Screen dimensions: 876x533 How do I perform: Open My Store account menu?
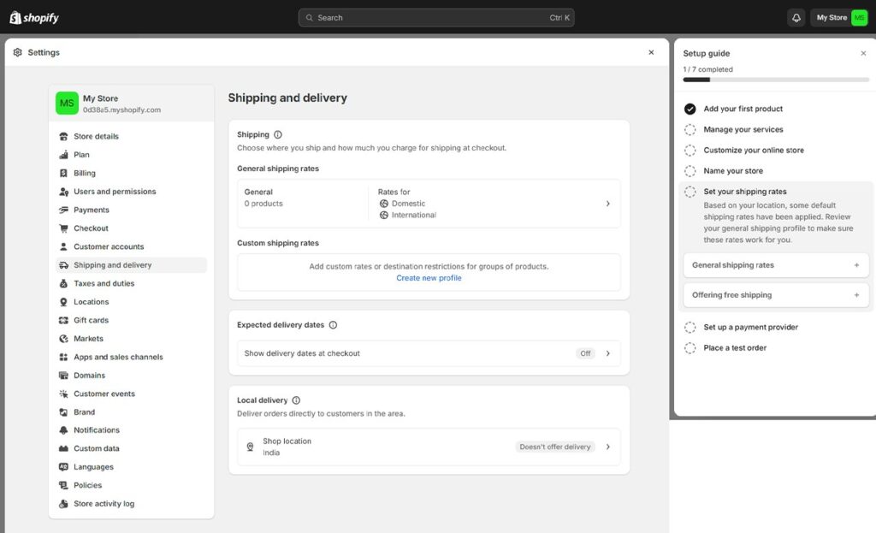coord(838,18)
